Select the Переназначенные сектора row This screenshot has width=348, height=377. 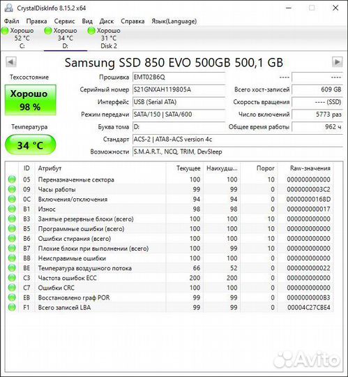pyautogui.click(x=169, y=179)
